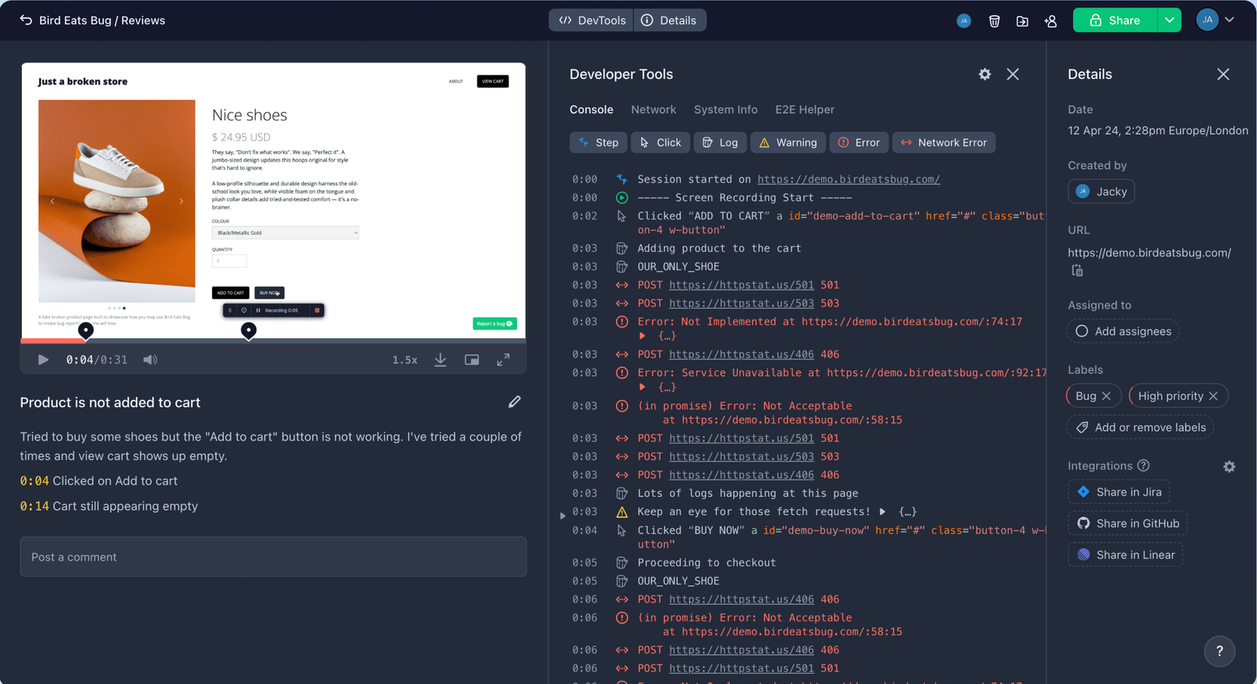Mute the video volume icon
1257x684 pixels.
pyautogui.click(x=150, y=360)
